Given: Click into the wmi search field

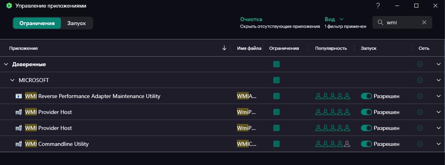Looking at the screenshot, I should (402, 23).
